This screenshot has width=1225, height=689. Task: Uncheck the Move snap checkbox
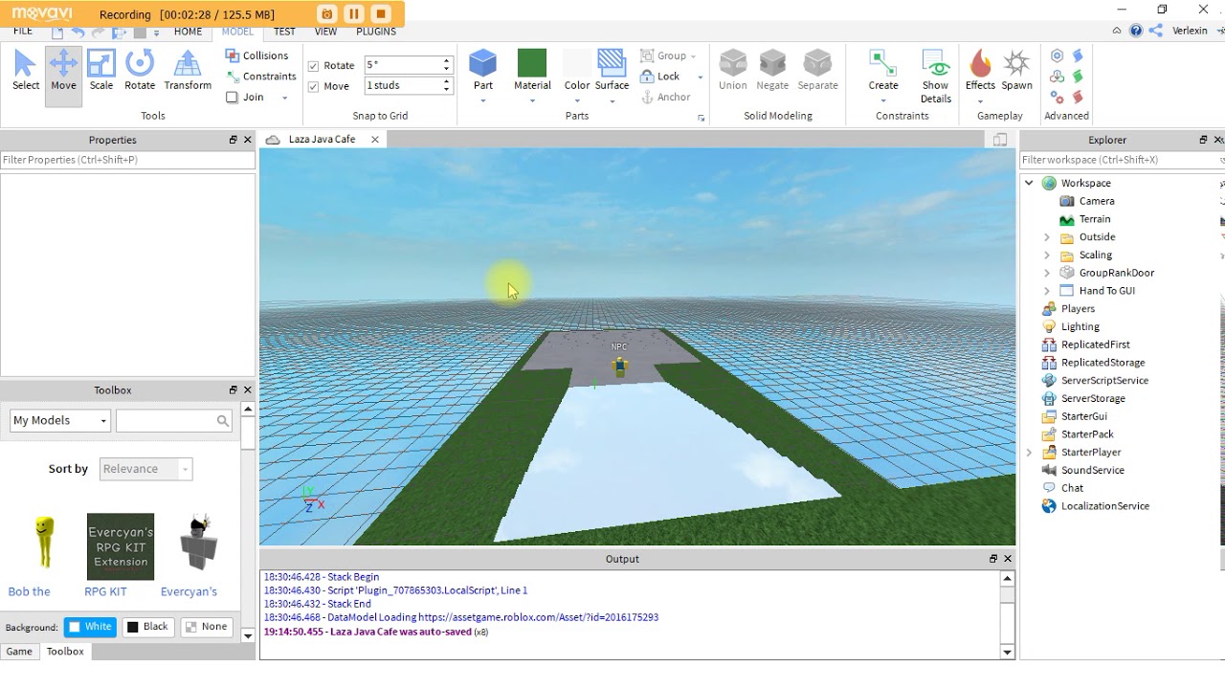pos(313,86)
